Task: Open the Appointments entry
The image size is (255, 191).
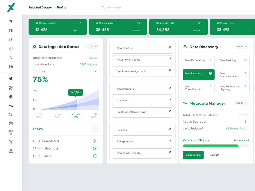Action: pyautogui.click(x=143, y=89)
